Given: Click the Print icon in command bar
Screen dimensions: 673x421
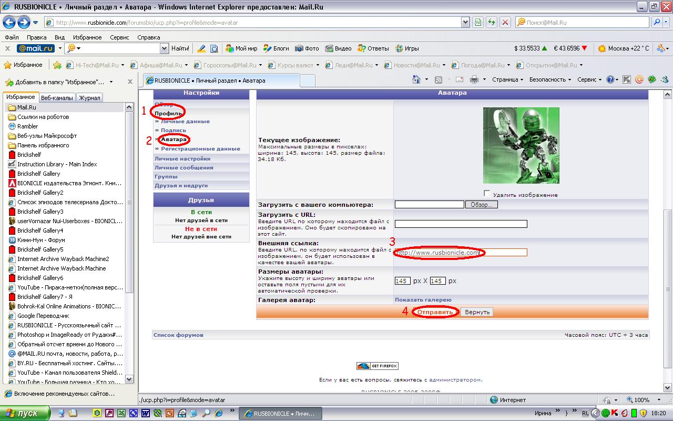Looking at the screenshot, I should [474, 79].
